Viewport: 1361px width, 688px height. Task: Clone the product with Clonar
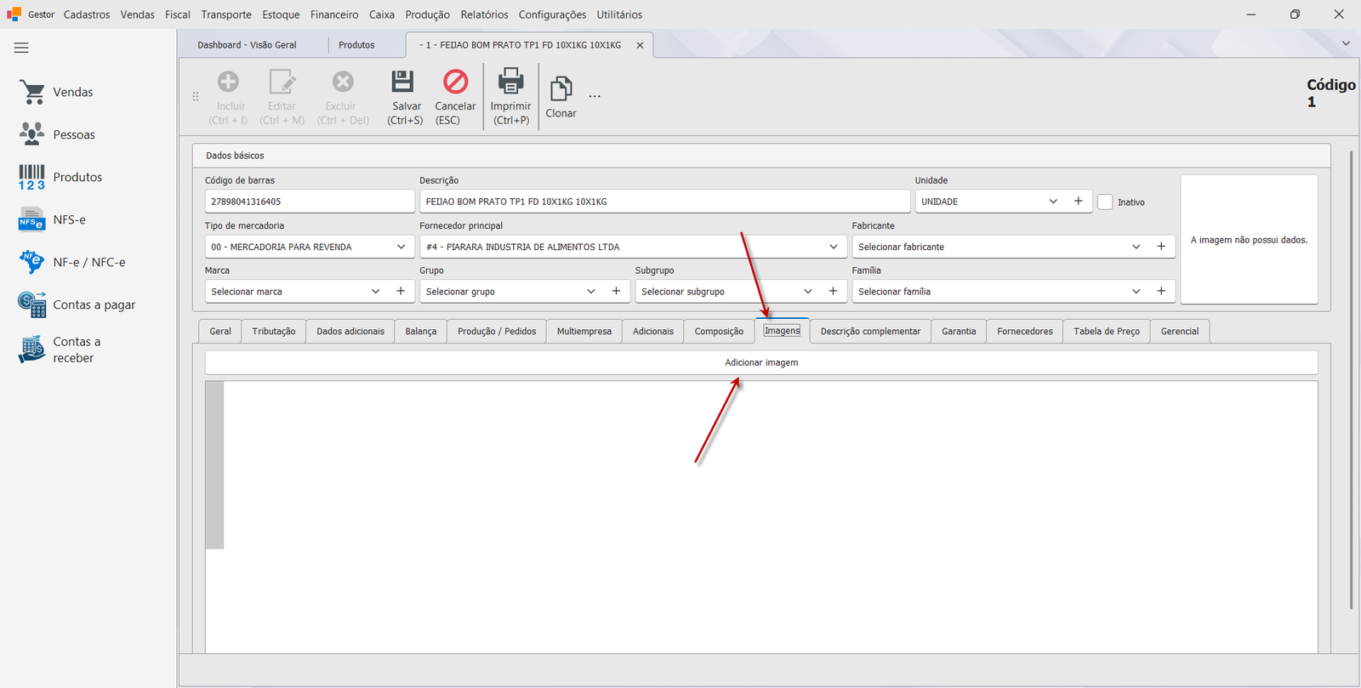[561, 97]
